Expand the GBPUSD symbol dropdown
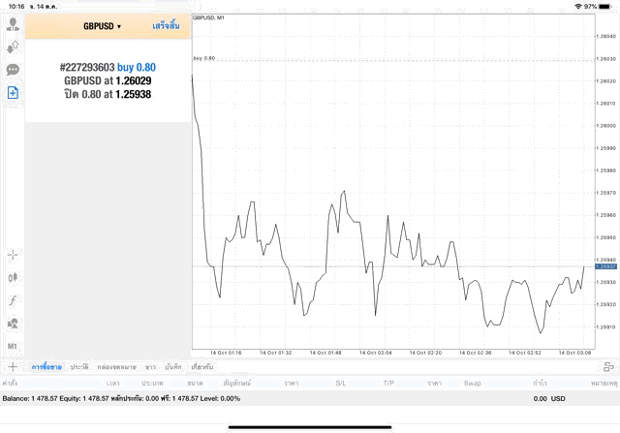Image resolution: width=620 pixels, height=433 pixels. [x=103, y=26]
